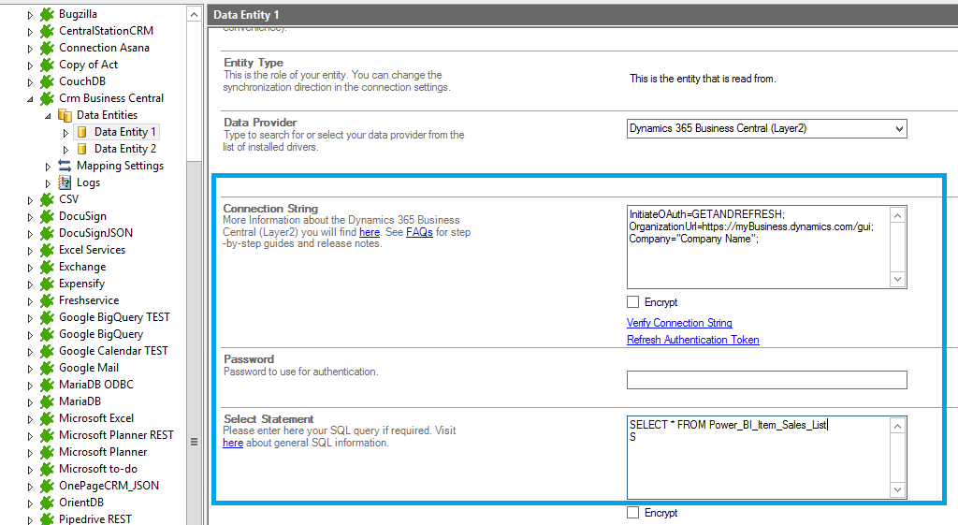The height and width of the screenshot is (525, 958).
Task: Expand the DocuSign connection node
Action: click(31, 216)
